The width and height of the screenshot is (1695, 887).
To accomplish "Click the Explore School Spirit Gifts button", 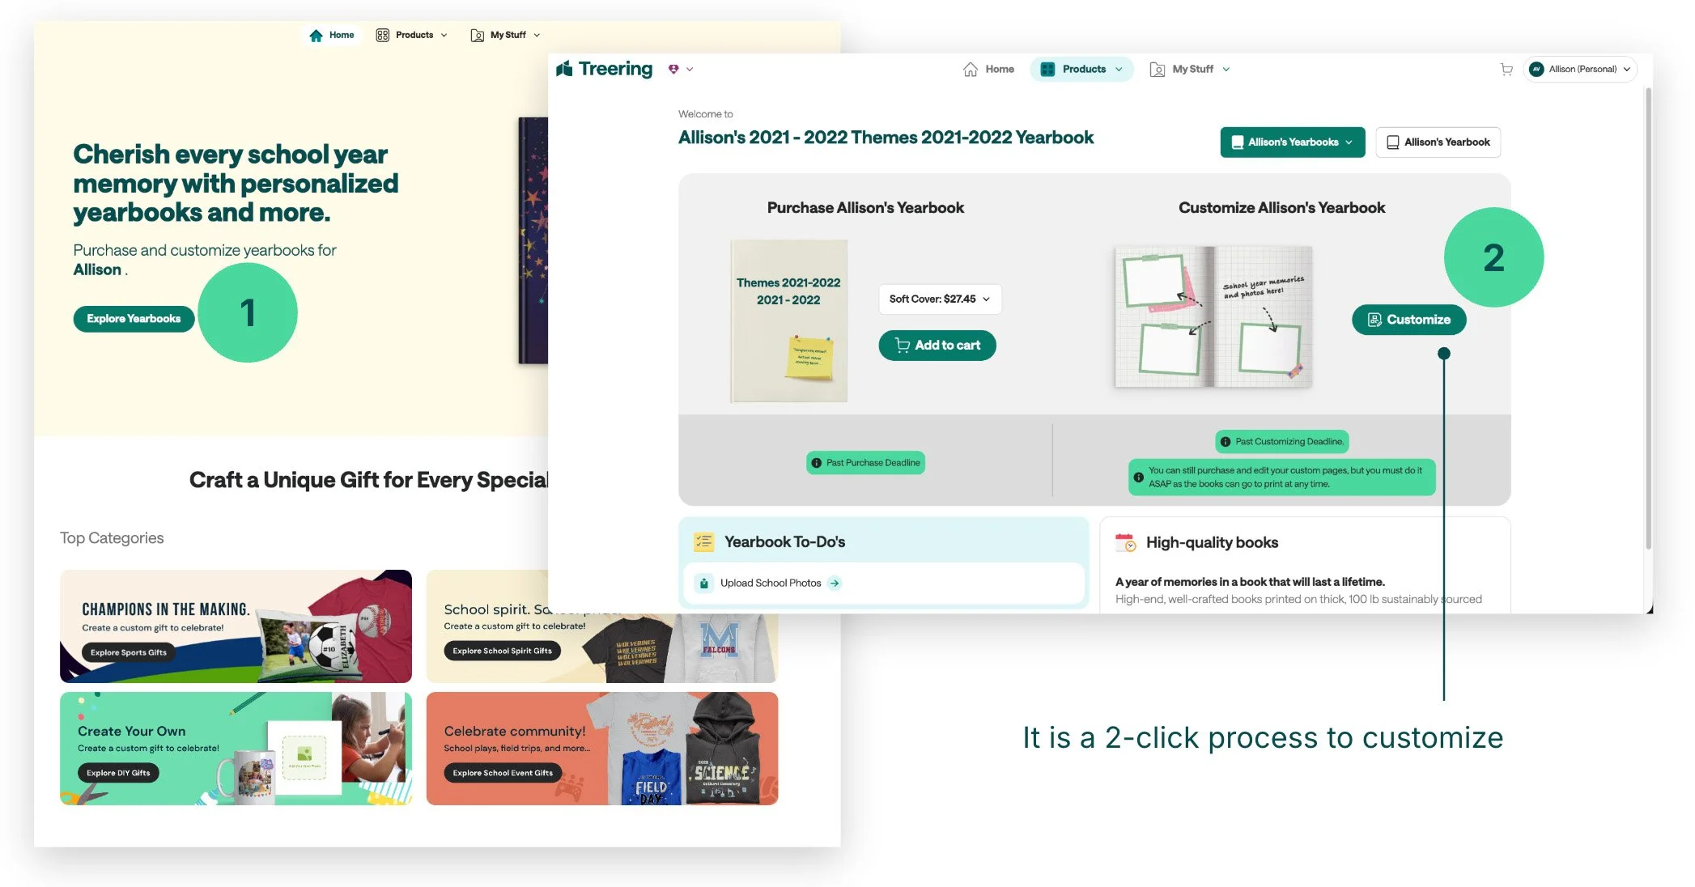I will pyautogui.click(x=502, y=651).
